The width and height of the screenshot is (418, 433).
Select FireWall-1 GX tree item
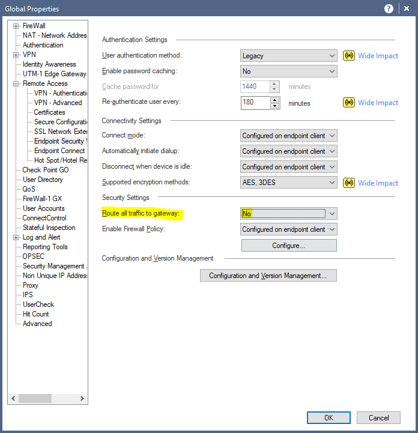click(x=42, y=199)
